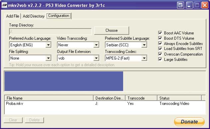210x129 pixels.
Task: Click the tray-minimize icon in title bar
Action: [x=180, y=5]
